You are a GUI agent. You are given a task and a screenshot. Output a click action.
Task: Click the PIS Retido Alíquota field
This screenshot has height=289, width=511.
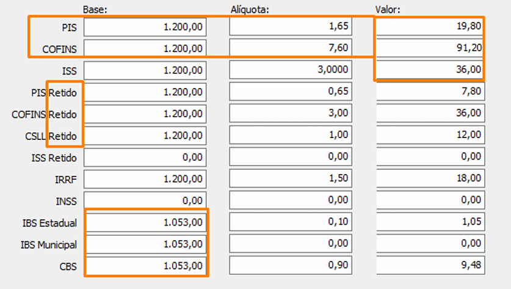[x=291, y=92]
